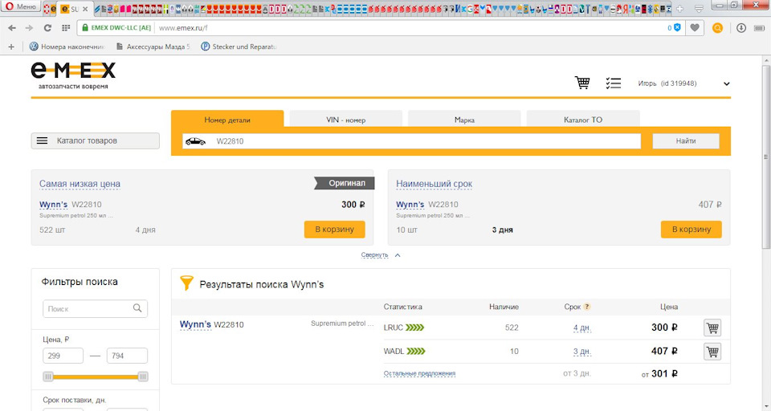
Task: Close the active emex browser tab
Action: click(x=86, y=9)
